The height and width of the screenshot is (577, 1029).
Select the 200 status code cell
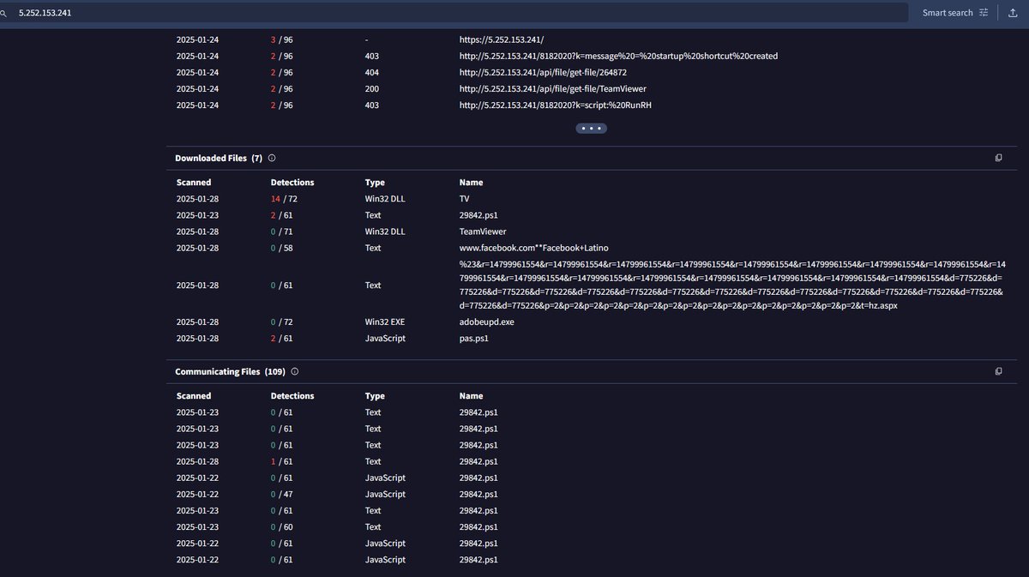pyautogui.click(x=371, y=88)
